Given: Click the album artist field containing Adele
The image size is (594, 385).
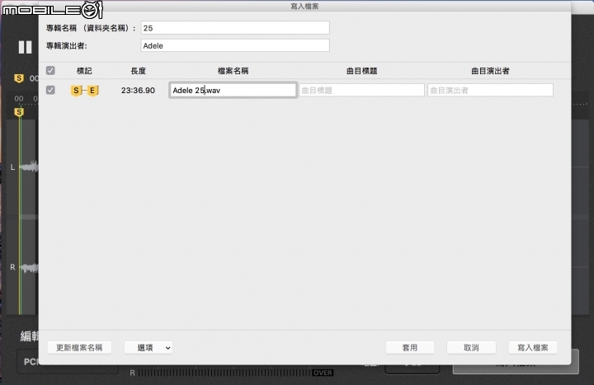Looking at the screenshot, I should [235, 45].
